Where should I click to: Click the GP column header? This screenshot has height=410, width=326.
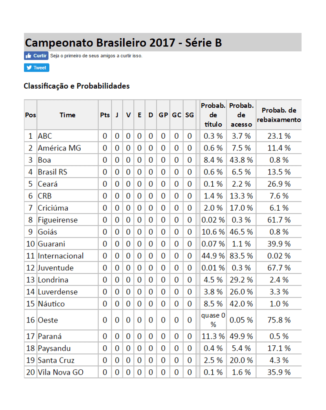163,115
